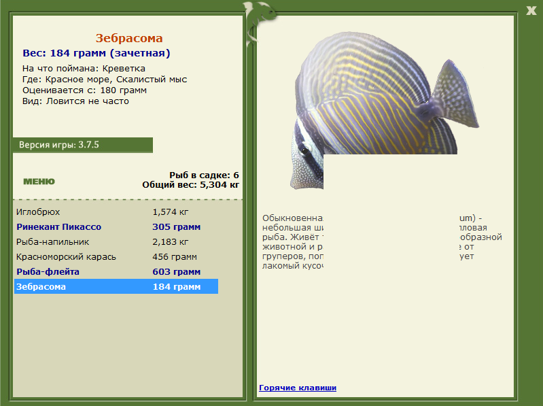Screen dimensions: 543x406
Task: Select the highlighted Зебрасома row
Action: tap(116, 286)
